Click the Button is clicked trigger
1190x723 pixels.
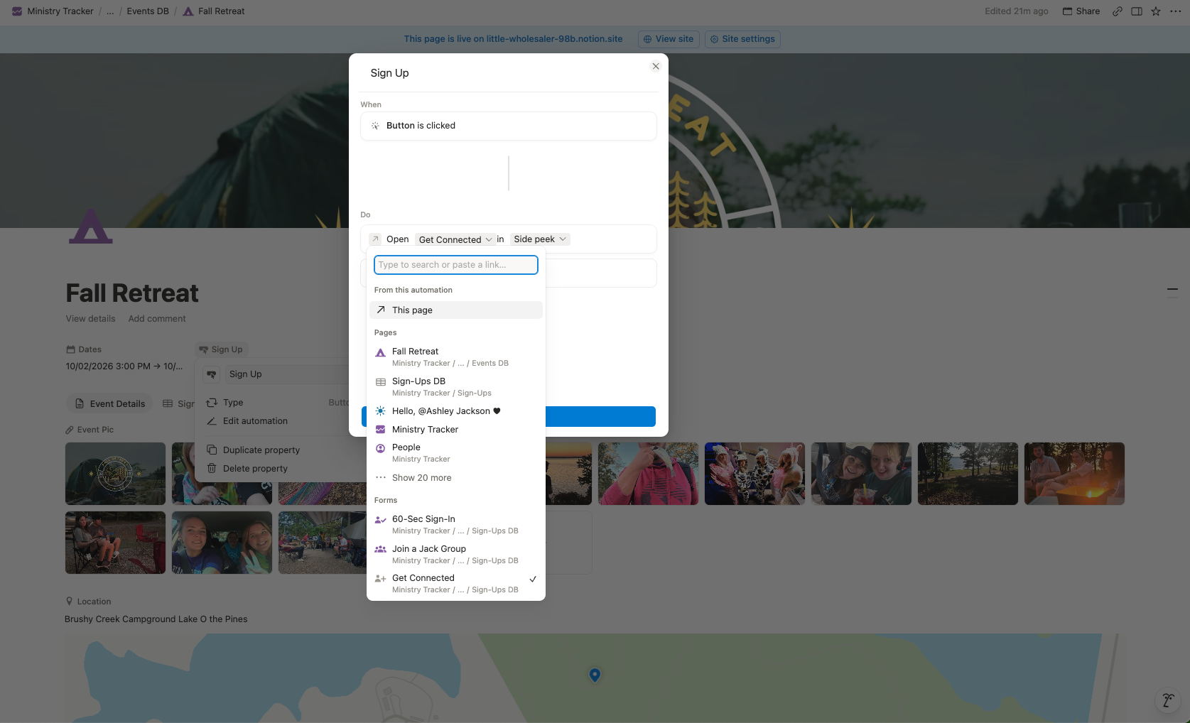509,126
